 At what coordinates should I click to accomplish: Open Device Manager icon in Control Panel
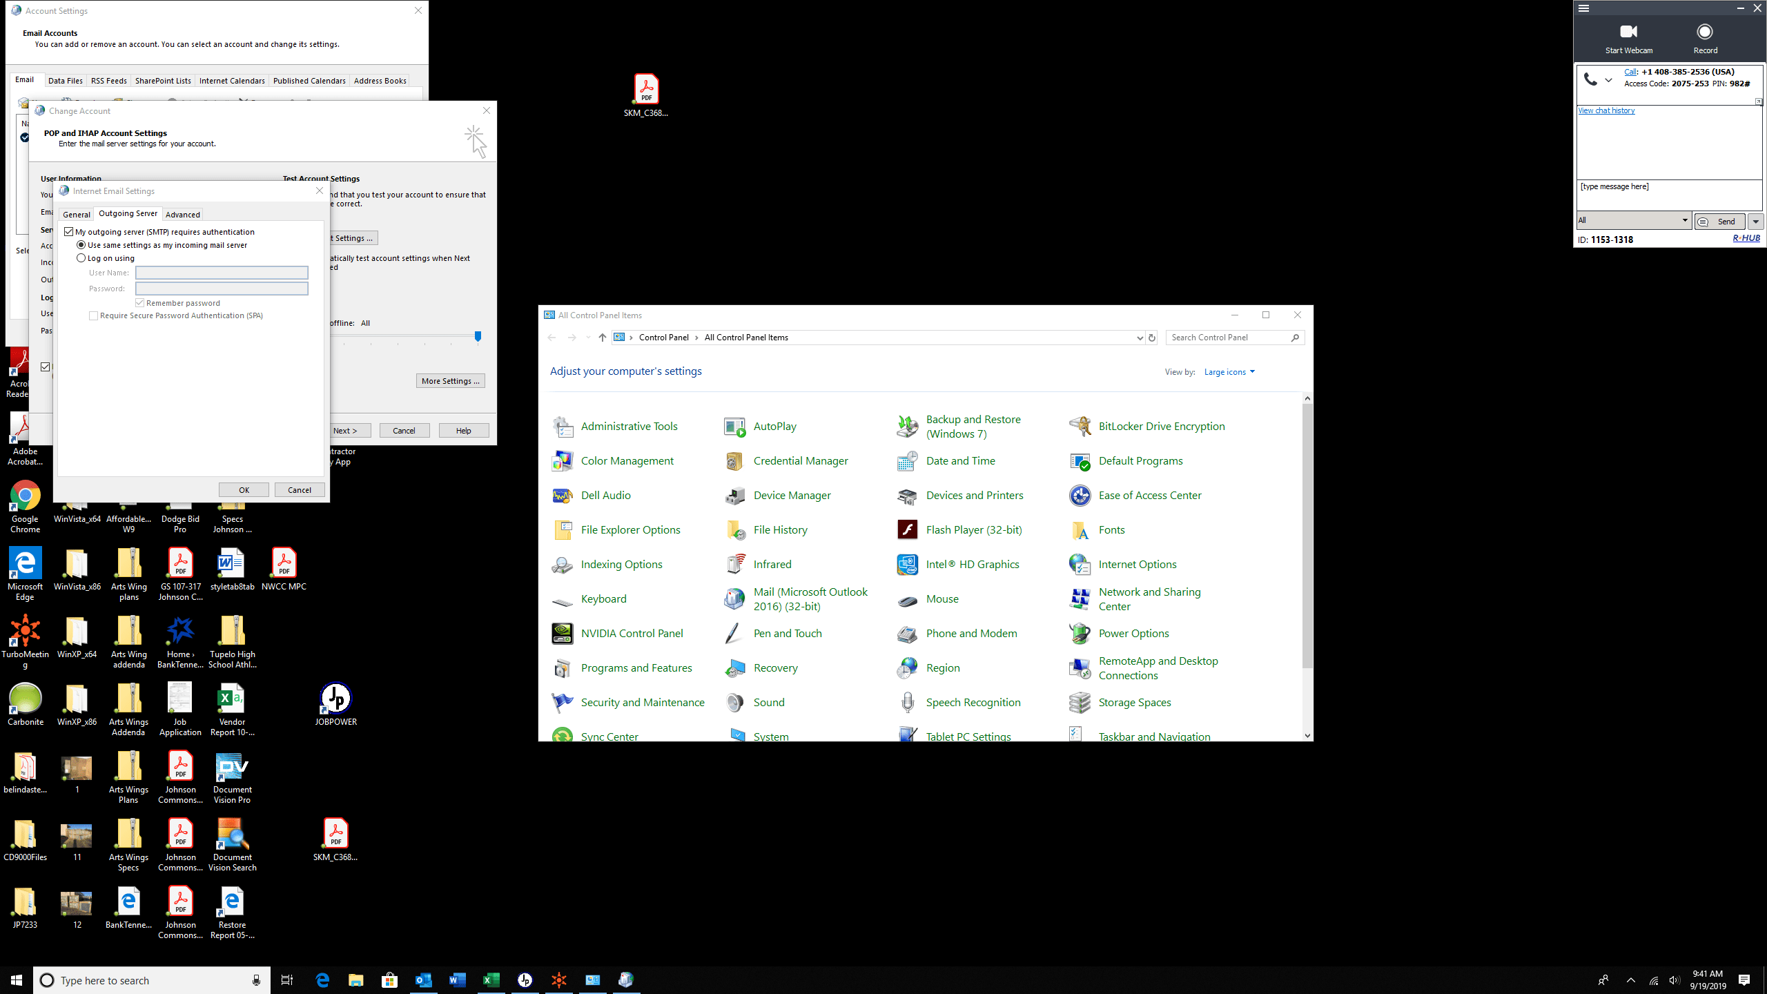(734, 496)
